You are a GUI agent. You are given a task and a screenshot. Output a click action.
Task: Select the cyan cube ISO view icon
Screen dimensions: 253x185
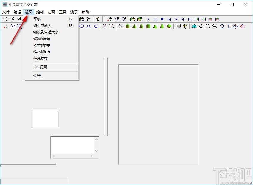[194, 26]
